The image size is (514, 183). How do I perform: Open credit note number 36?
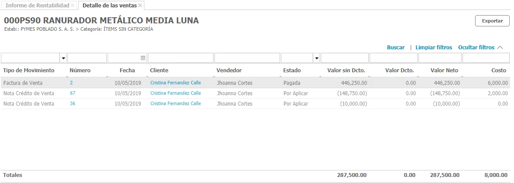pyautogui.click(x=73, y=103)
